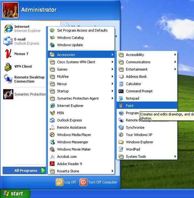
Task: Expand the Accessibility submenu arrow
Action: 175,55
